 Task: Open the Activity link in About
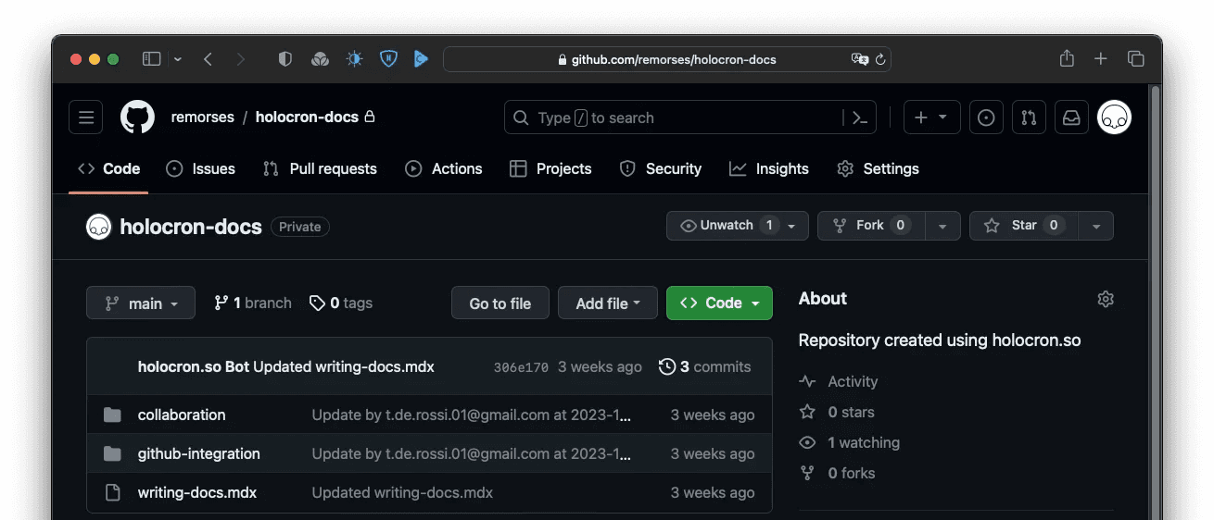pos(839,381)
